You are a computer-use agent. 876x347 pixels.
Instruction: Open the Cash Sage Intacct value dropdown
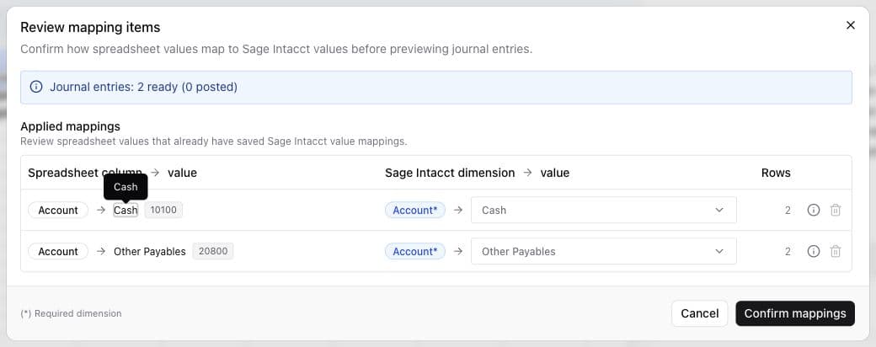(x=603, y=210)
